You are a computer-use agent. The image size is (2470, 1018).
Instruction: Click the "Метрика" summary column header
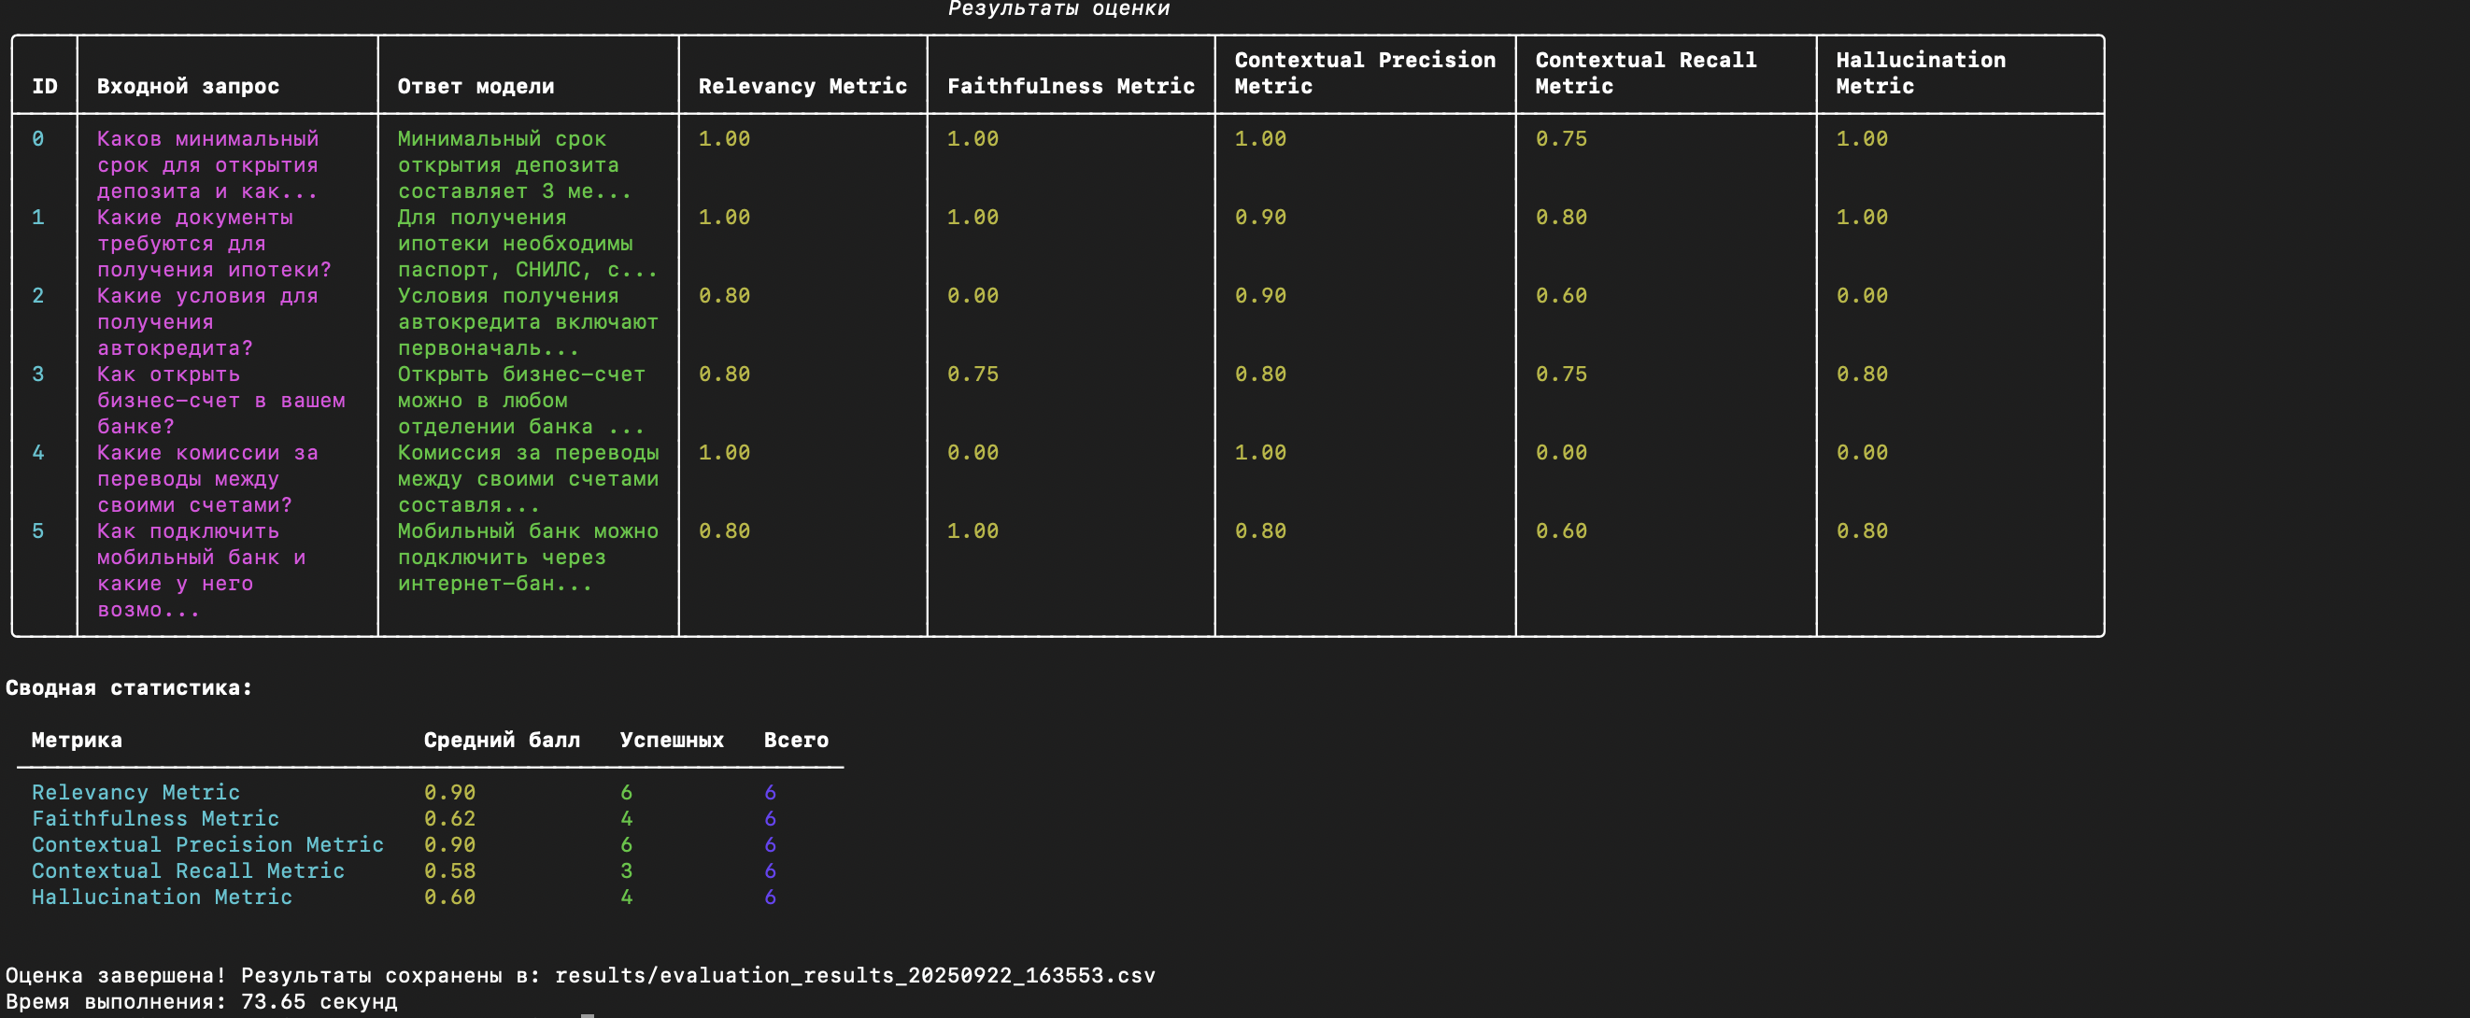click(77, 740)
